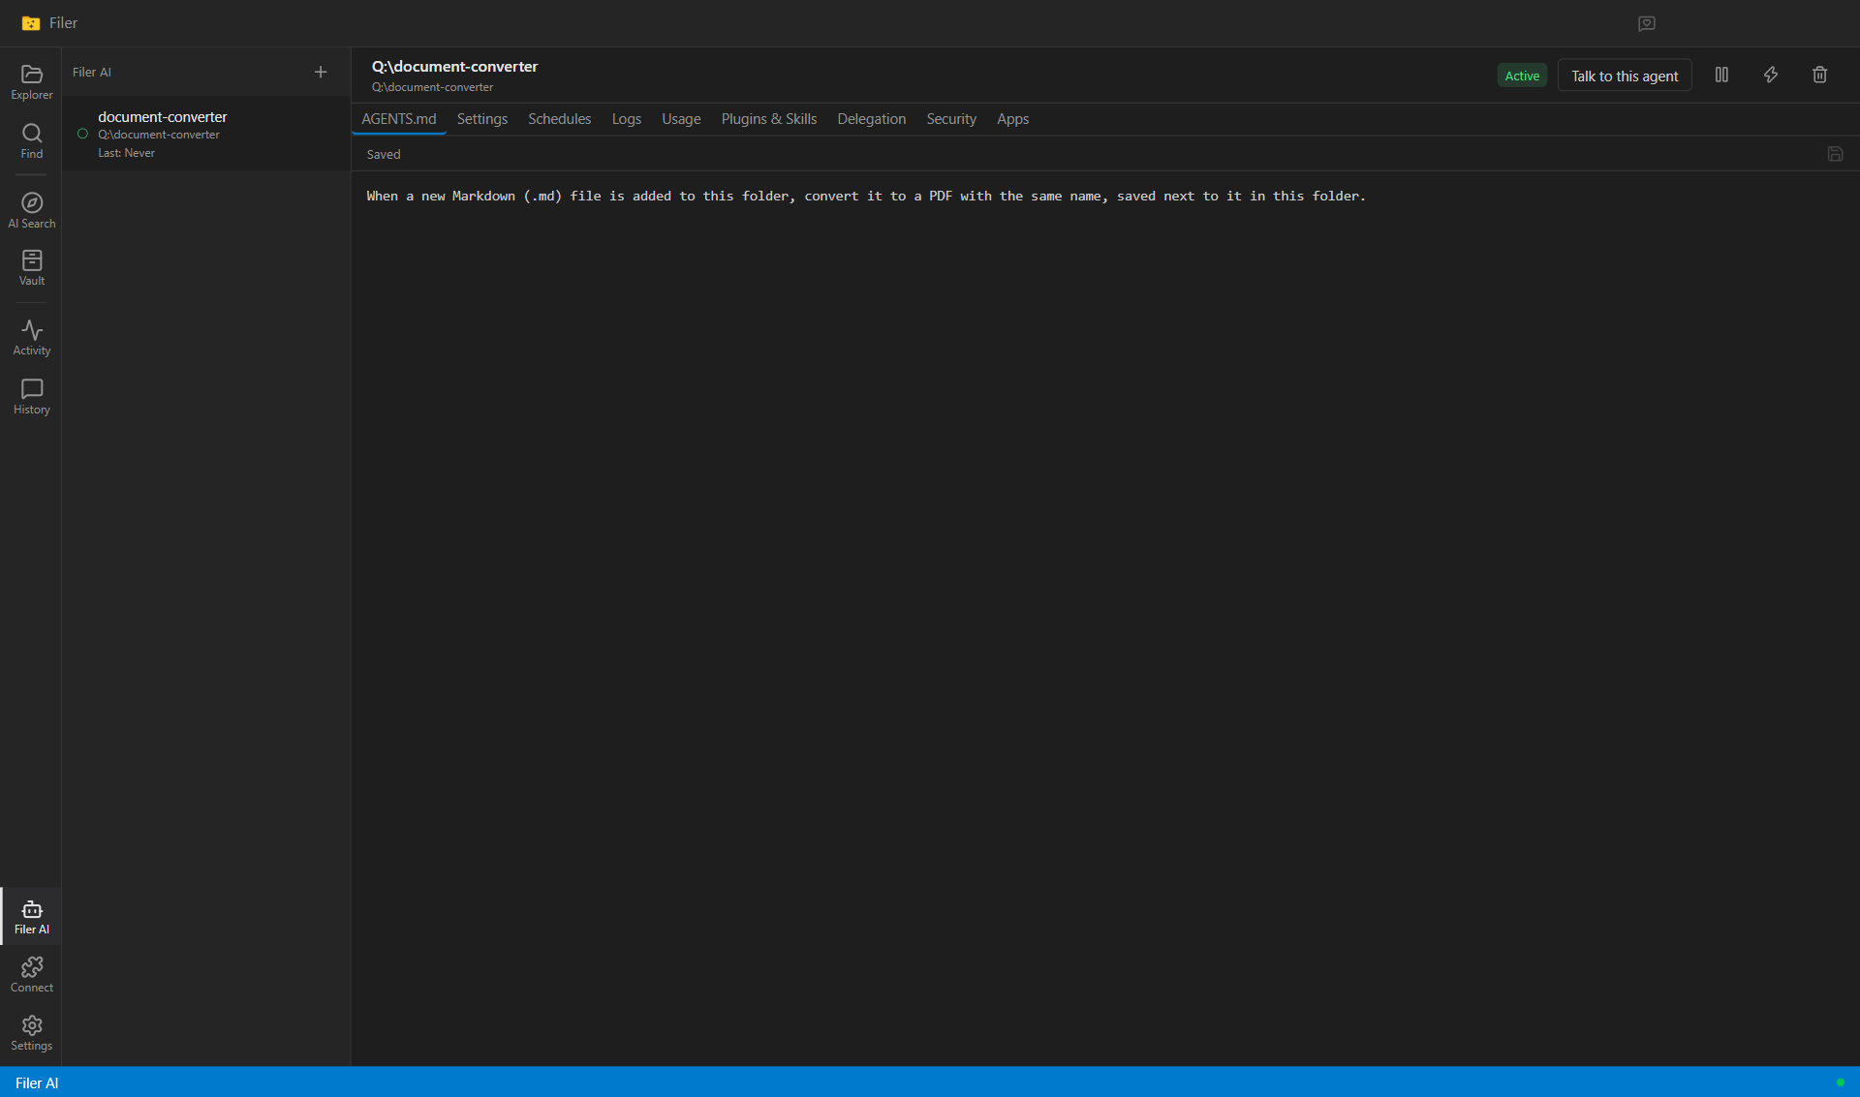Select document-converter agent in list
1860x1097 pixels.
click(205, 134)
